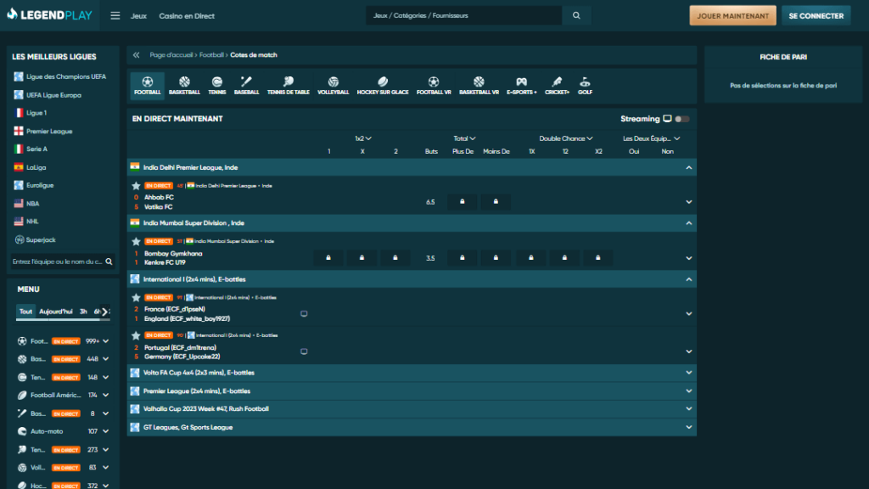Click locked Plus De odds for Ahbab FC
This screenshot has width=869, height=489.
463,202
